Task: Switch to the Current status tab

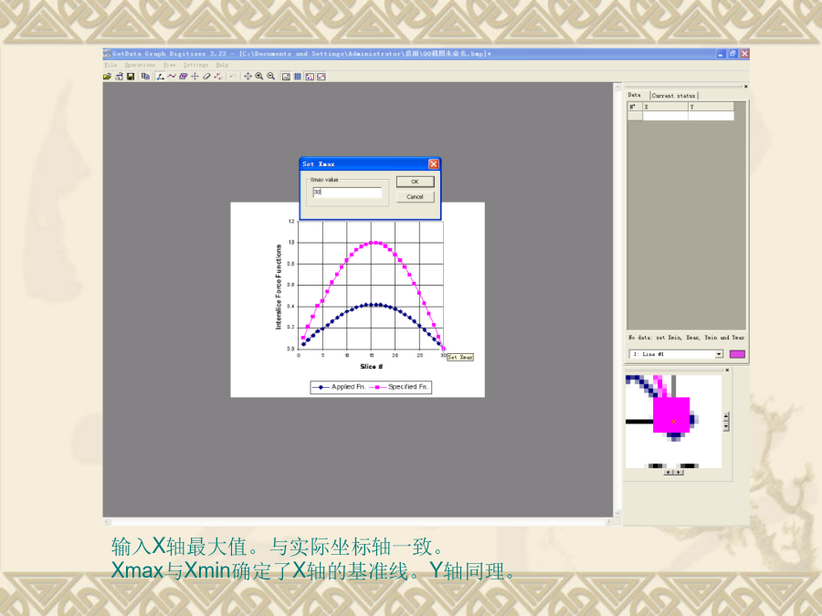Action: pyautogui.click(x=674, y=95)
